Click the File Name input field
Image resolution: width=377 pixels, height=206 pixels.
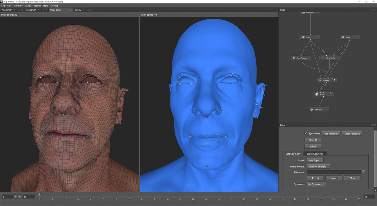[x=333, y=172]
